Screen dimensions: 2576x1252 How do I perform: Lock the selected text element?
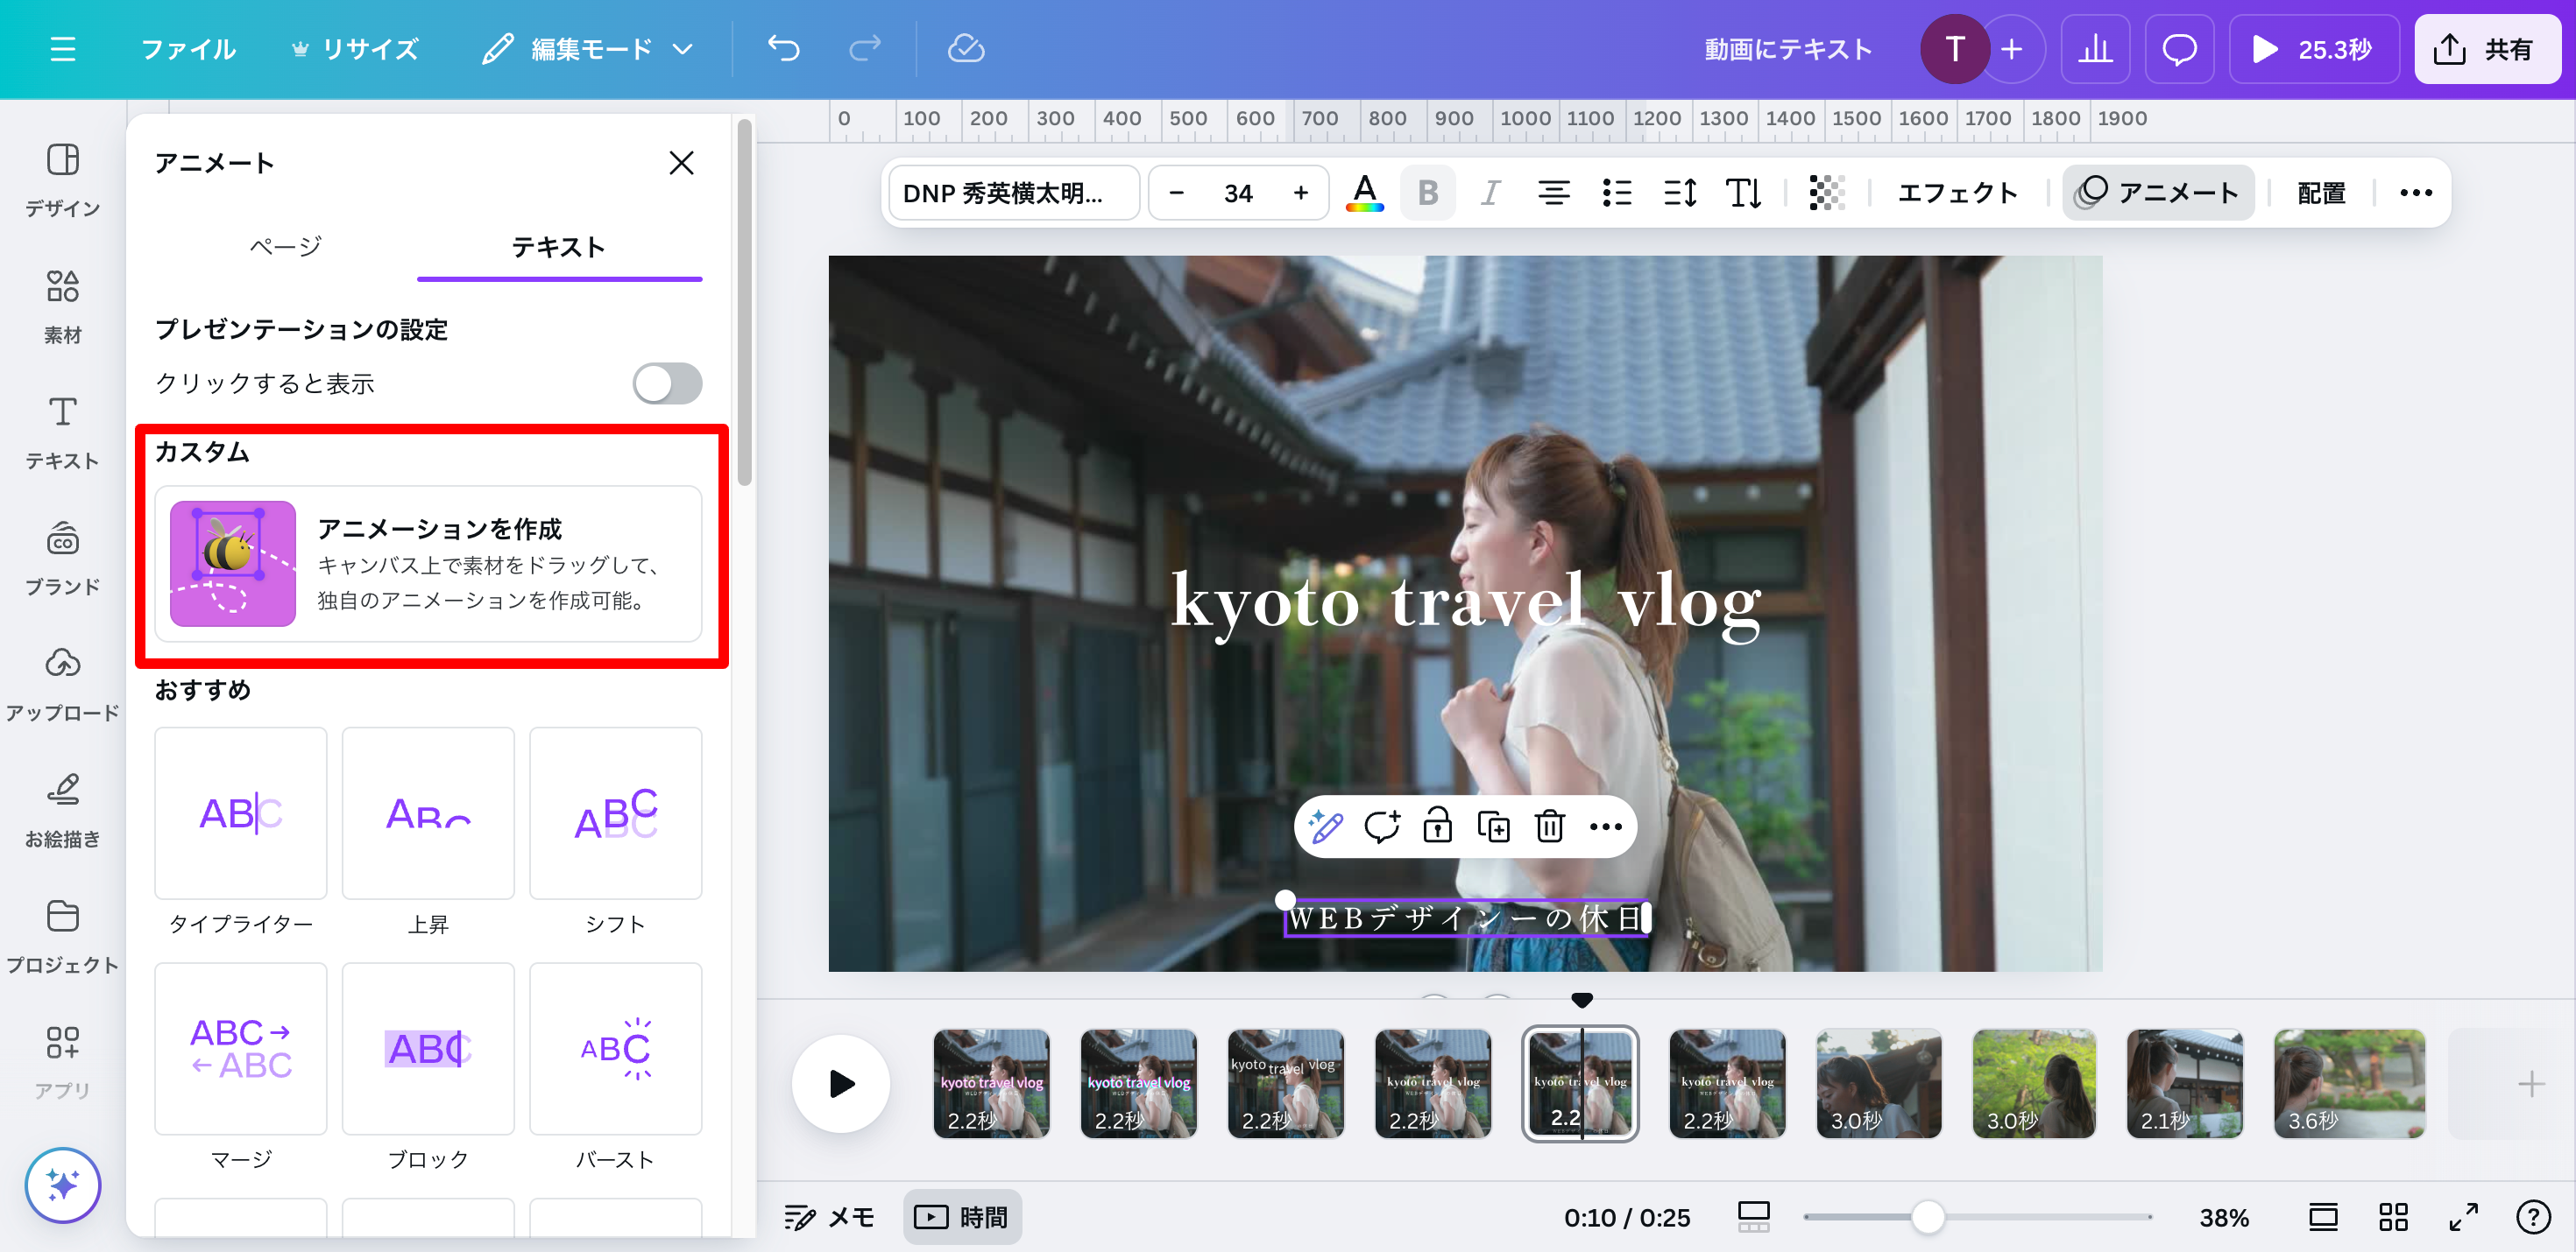(x=1438, y=826)
